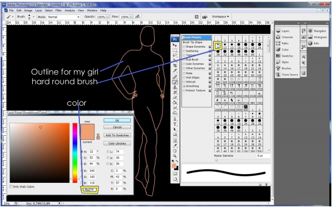
Task: Select the L radio button
Action: pyautogui.click(x=108, y=152)
